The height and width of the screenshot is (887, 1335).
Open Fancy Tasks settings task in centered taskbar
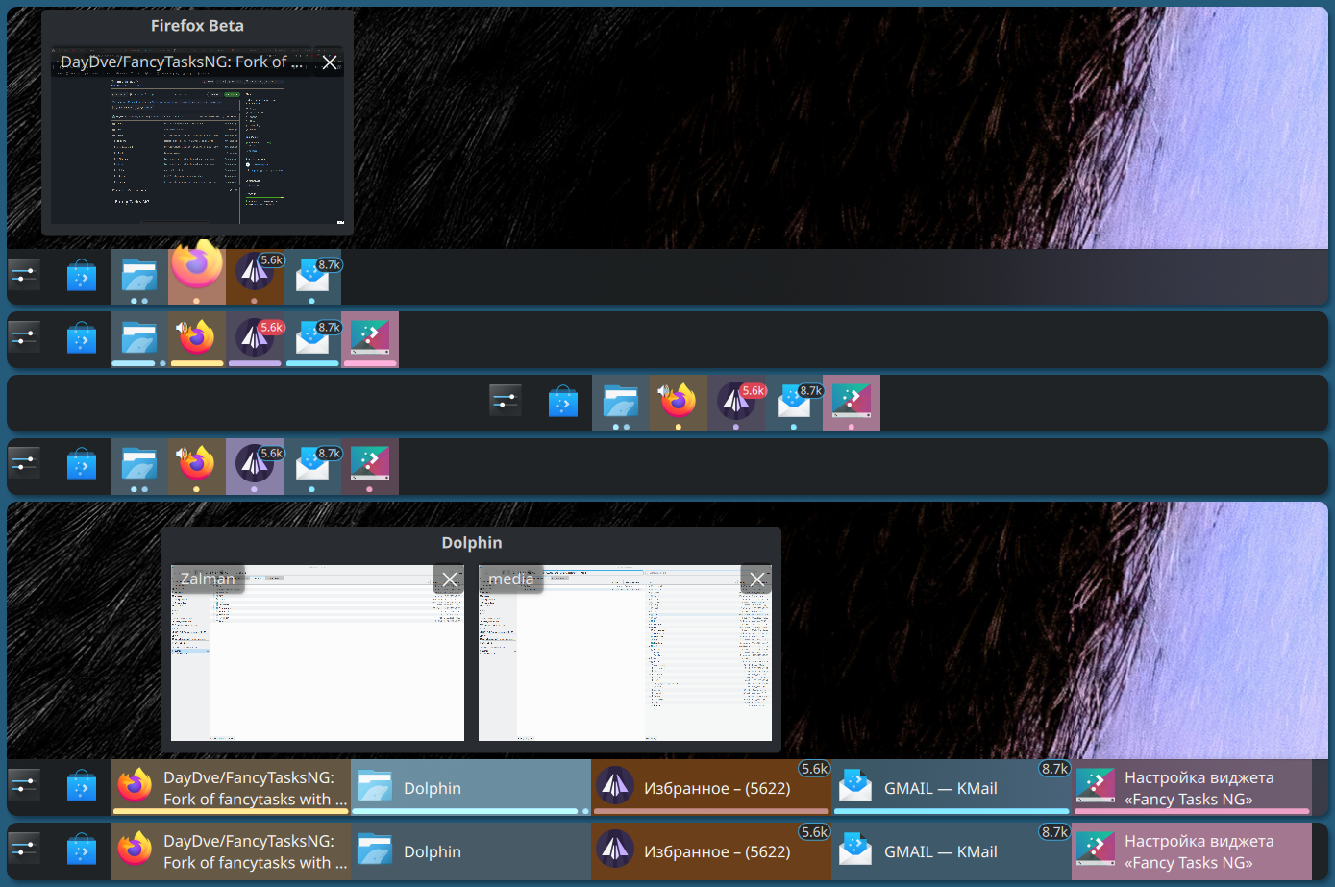[x=852, y=403]
